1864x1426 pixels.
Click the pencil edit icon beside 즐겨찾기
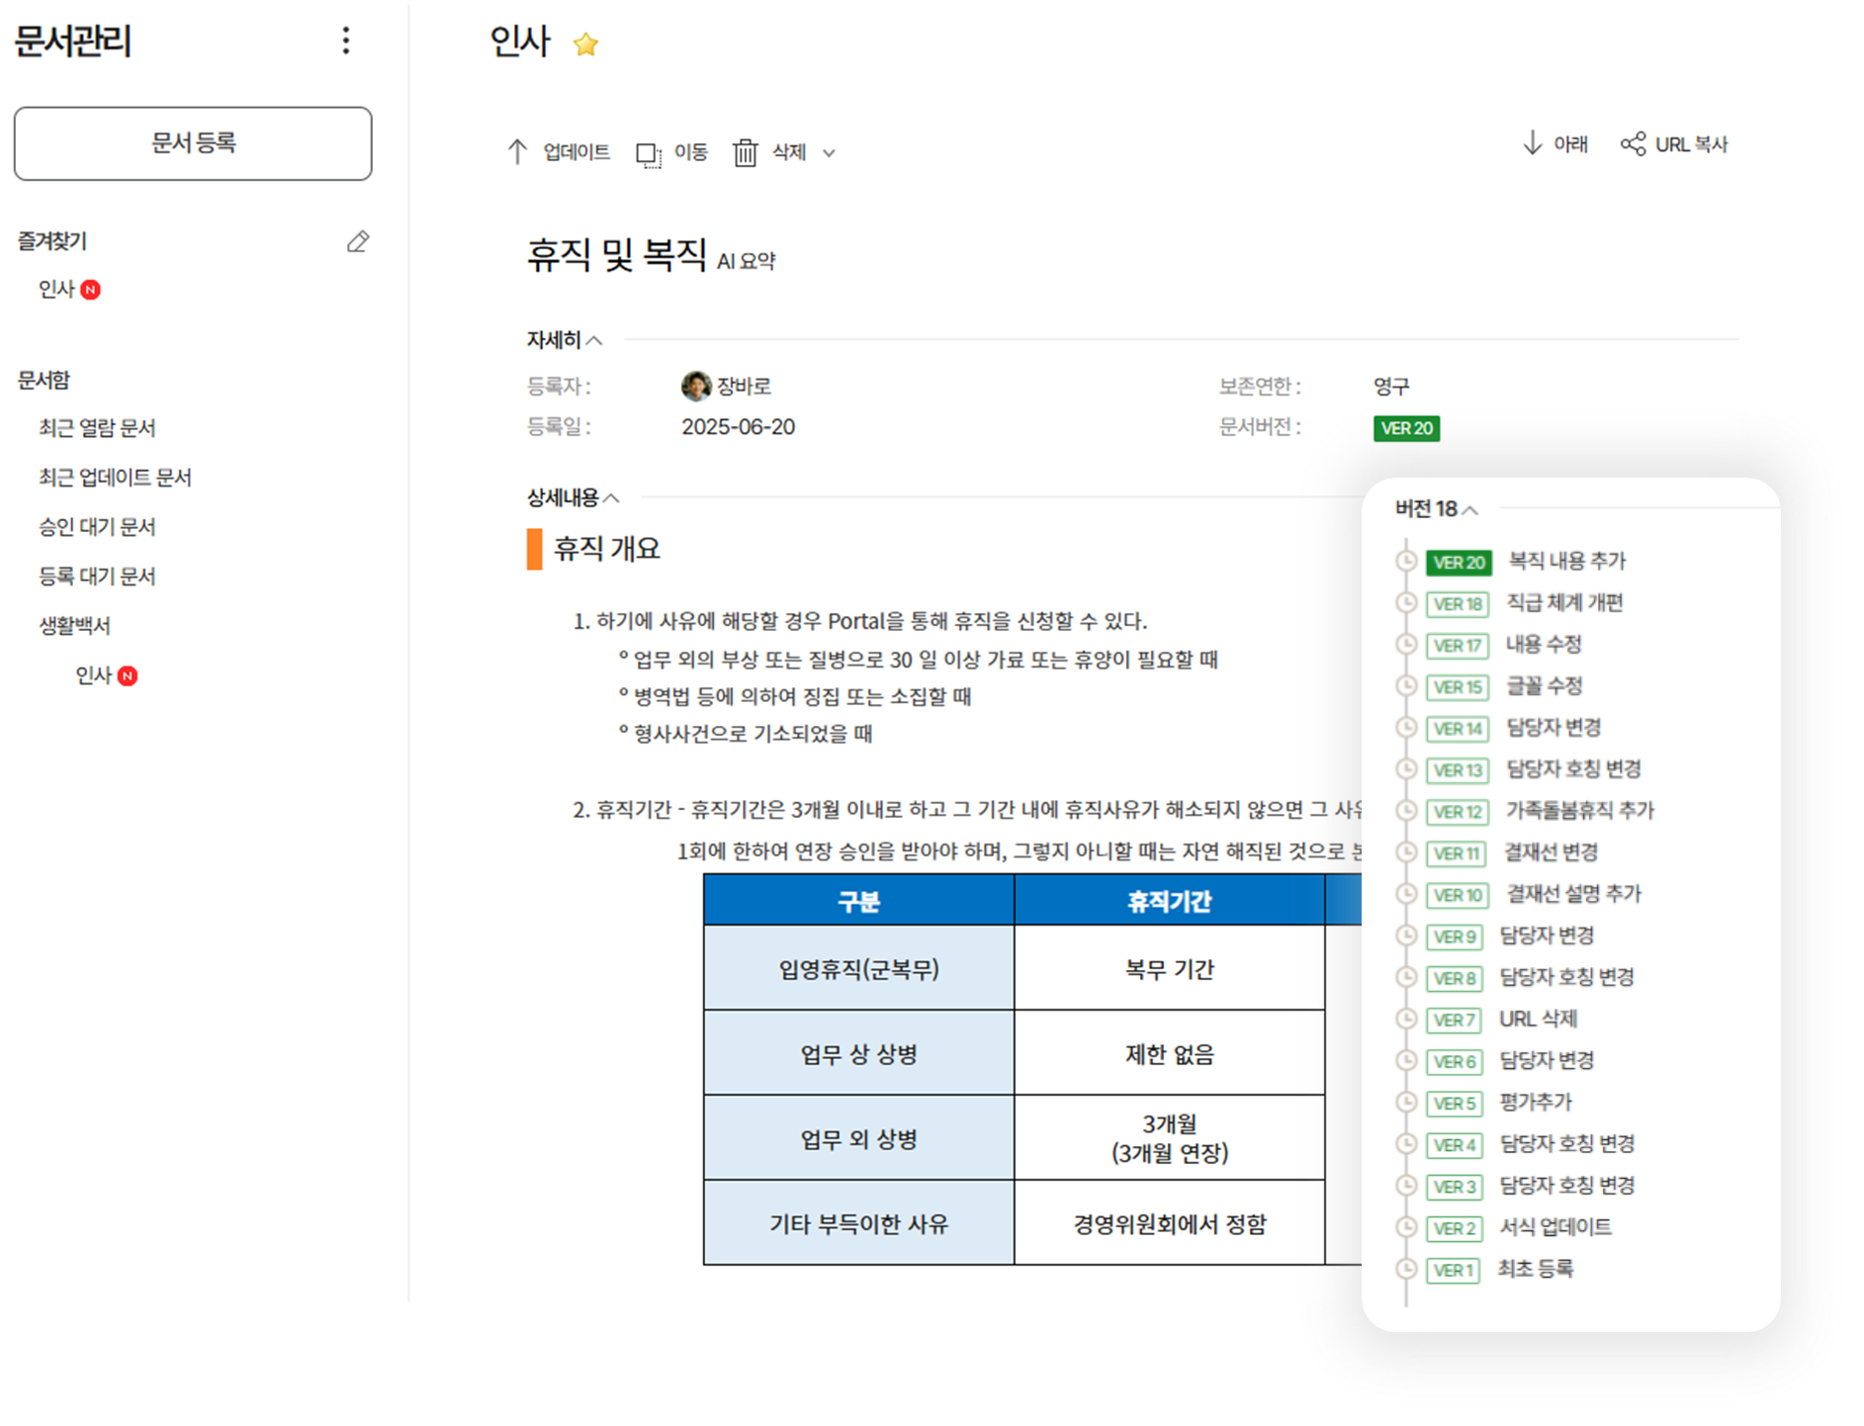359,242
